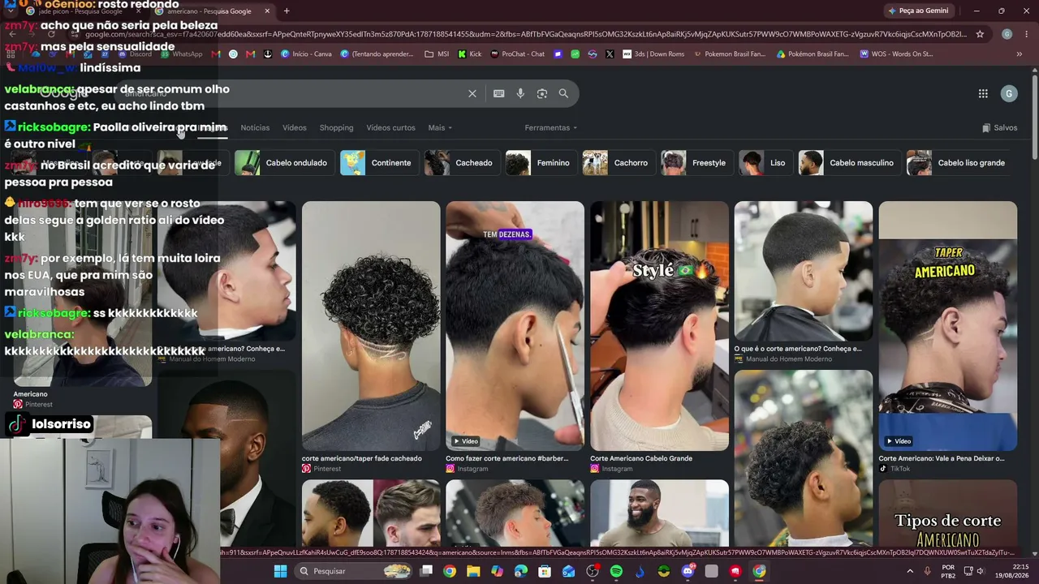Open Microsoft Store from the taskbar
Screen dimensions: 1039x584
[x=545, y=571]
